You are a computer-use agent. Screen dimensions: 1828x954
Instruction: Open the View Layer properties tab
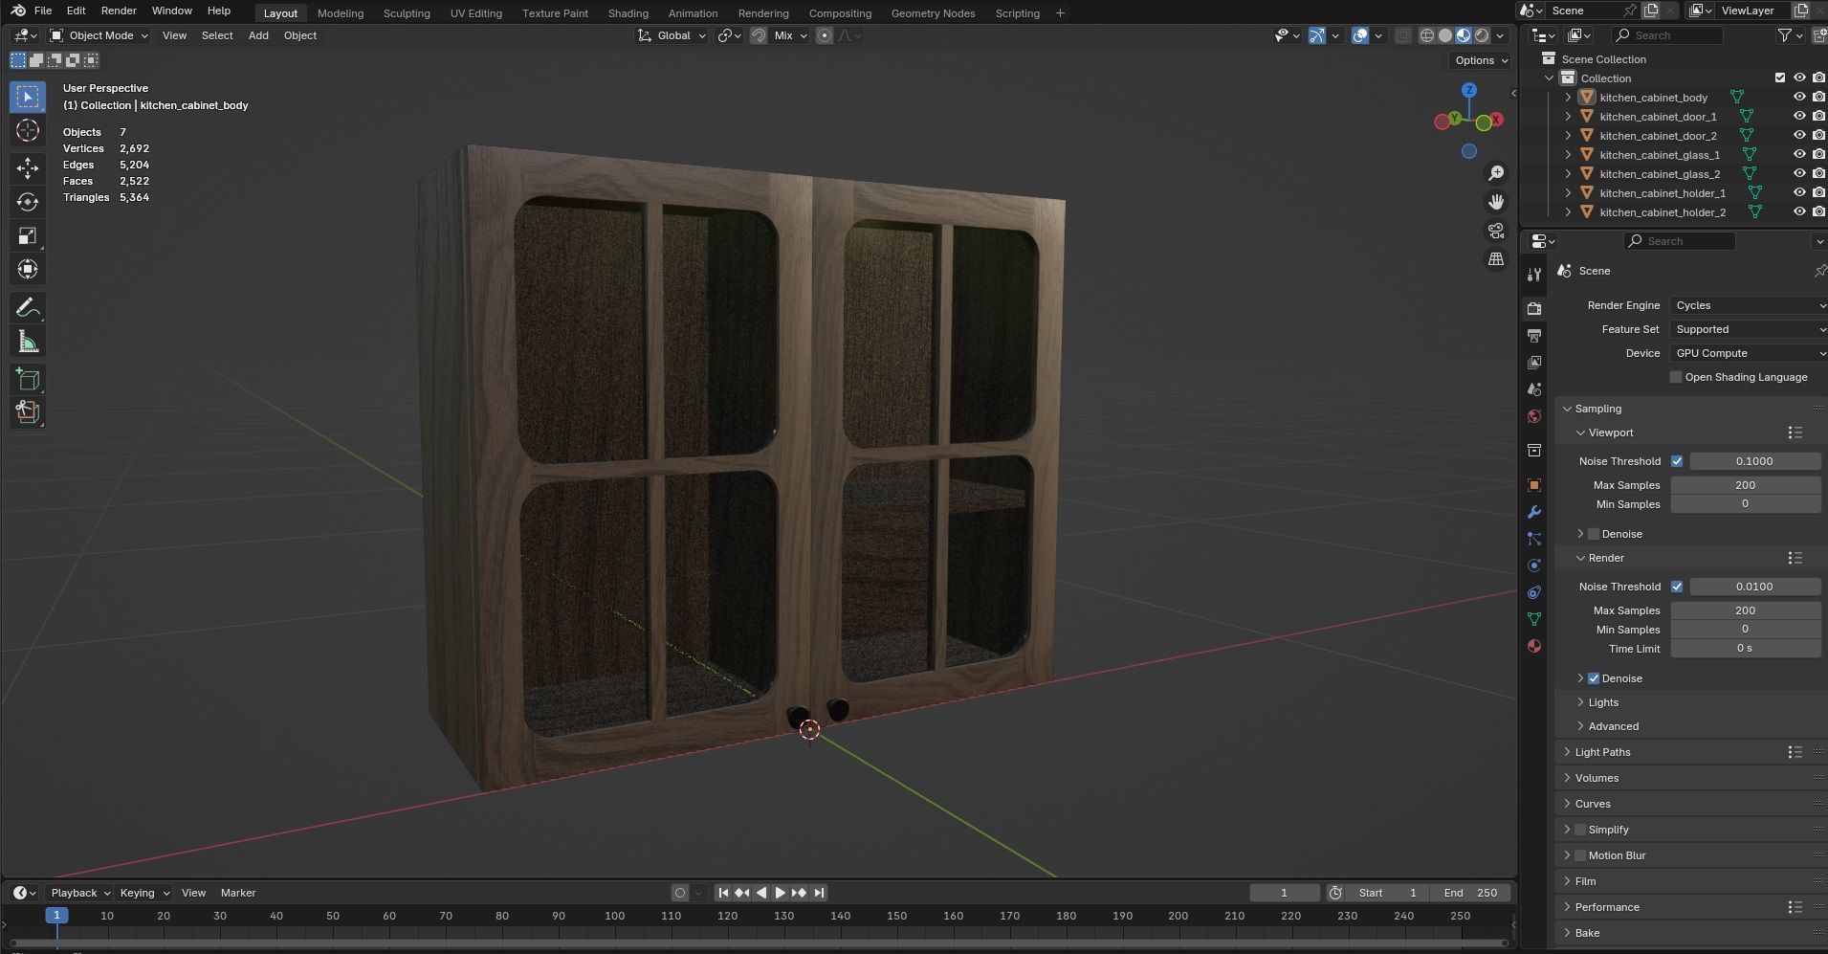point(1534,363)
